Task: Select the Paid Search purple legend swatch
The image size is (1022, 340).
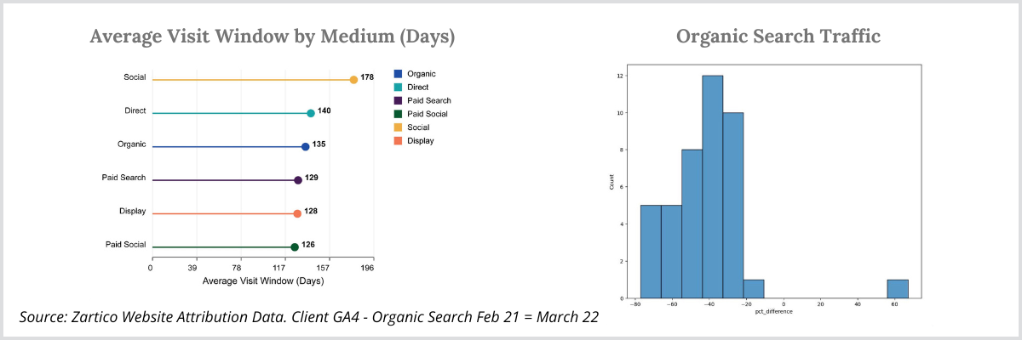Action: coord(398,100)
